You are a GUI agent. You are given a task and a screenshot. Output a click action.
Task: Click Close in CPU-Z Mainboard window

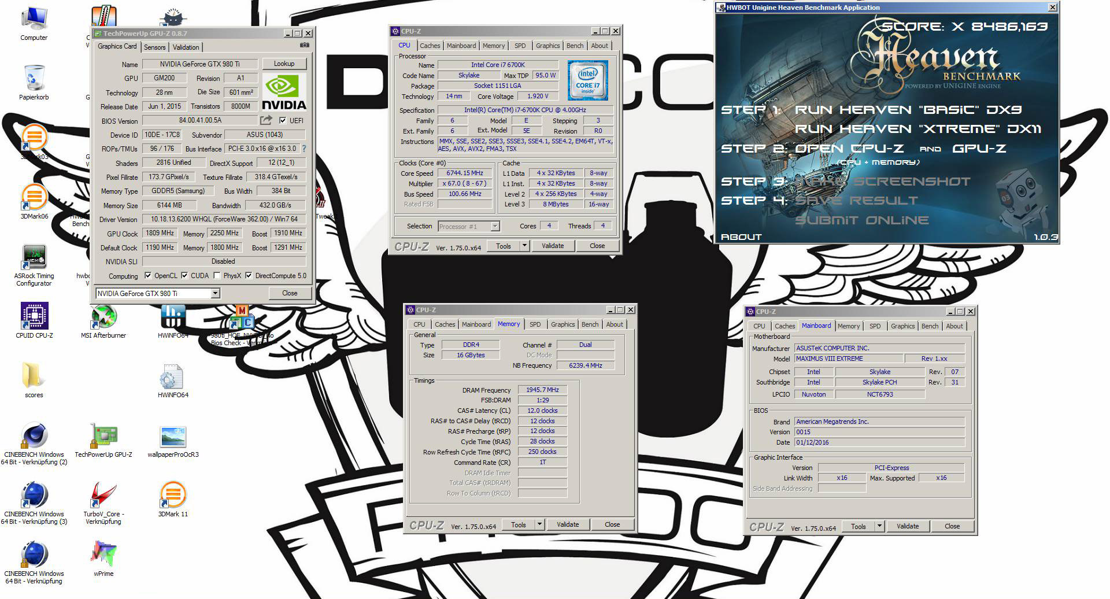pyautogui.click(x=952, y=526)
